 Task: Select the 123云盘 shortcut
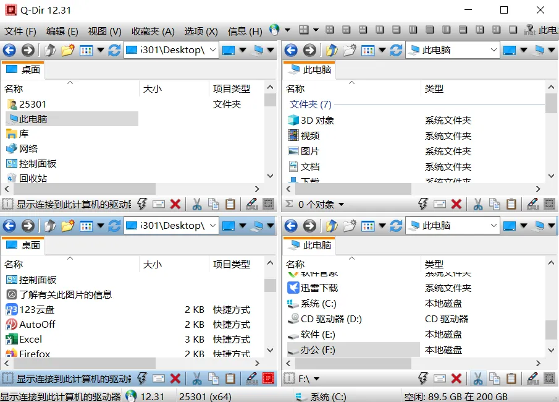click(30, 309)
